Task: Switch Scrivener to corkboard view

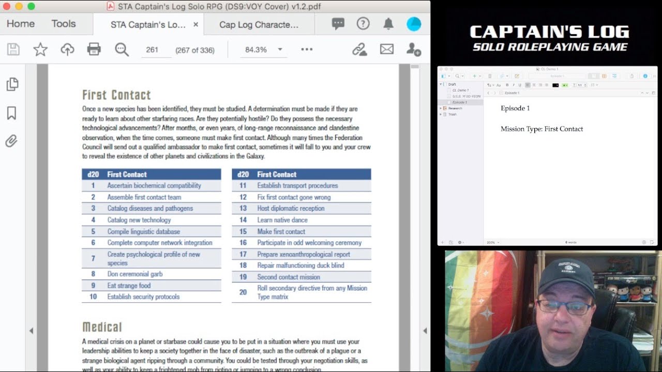Action: [x=604, y=76]
